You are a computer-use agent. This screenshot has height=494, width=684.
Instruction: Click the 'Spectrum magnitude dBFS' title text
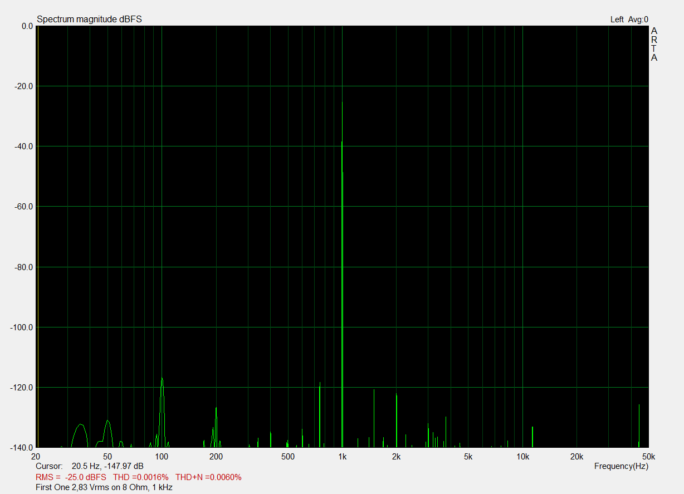[x=89, y=19]
